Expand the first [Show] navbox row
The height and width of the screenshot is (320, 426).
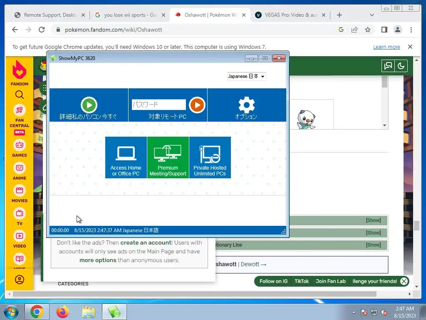(373, 220)
